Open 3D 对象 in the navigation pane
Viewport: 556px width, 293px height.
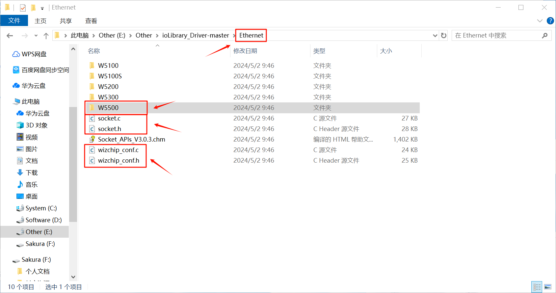point(36,125)
